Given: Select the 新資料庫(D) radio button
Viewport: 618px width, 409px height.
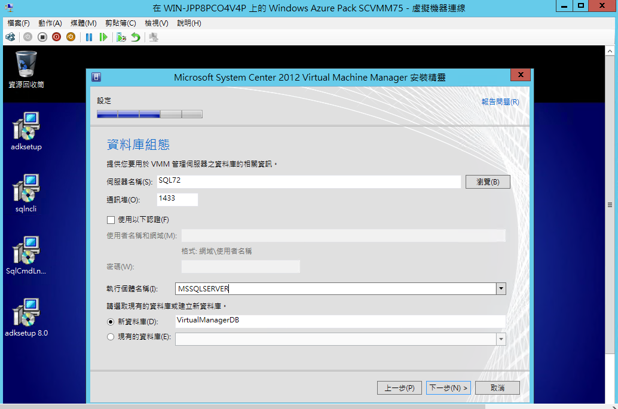Looking at the screenshot, I should (111, 322).
